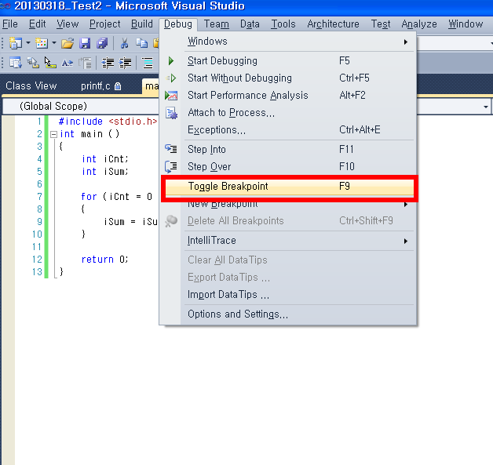Expand the New Breakpoint submenu arrow
The height and width of the screenshot is (465, 493).
(406, 205)
